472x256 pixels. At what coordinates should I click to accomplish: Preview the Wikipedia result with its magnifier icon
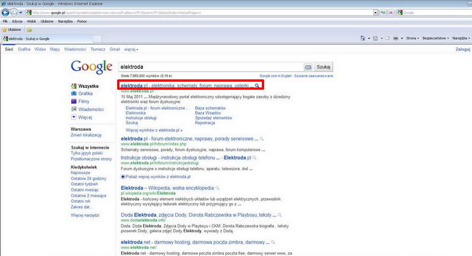tap(217, 188)
